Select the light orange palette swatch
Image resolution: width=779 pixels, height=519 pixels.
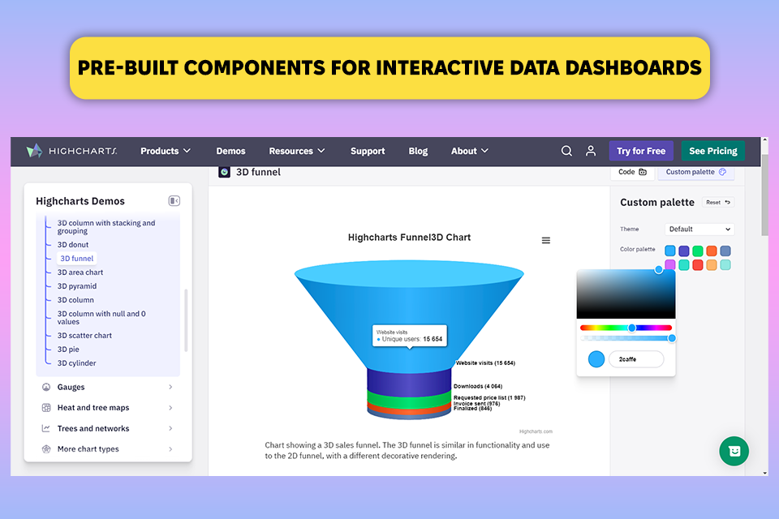pos(712,264)
